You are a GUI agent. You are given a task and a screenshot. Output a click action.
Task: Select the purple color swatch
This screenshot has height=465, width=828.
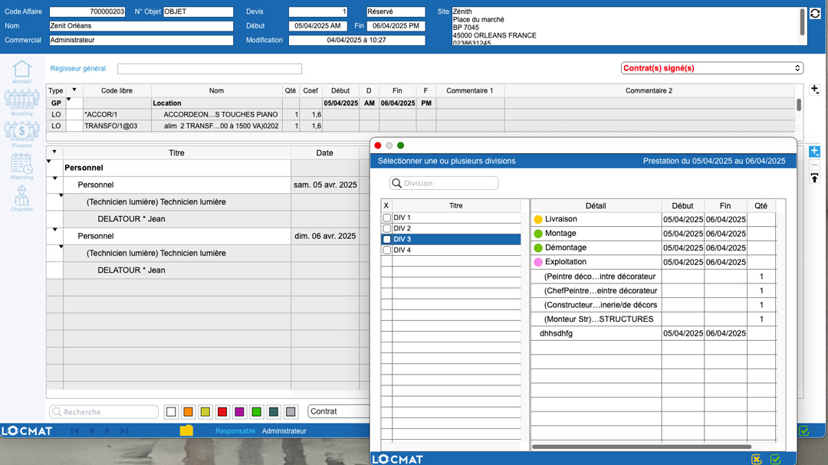(239, 411)
